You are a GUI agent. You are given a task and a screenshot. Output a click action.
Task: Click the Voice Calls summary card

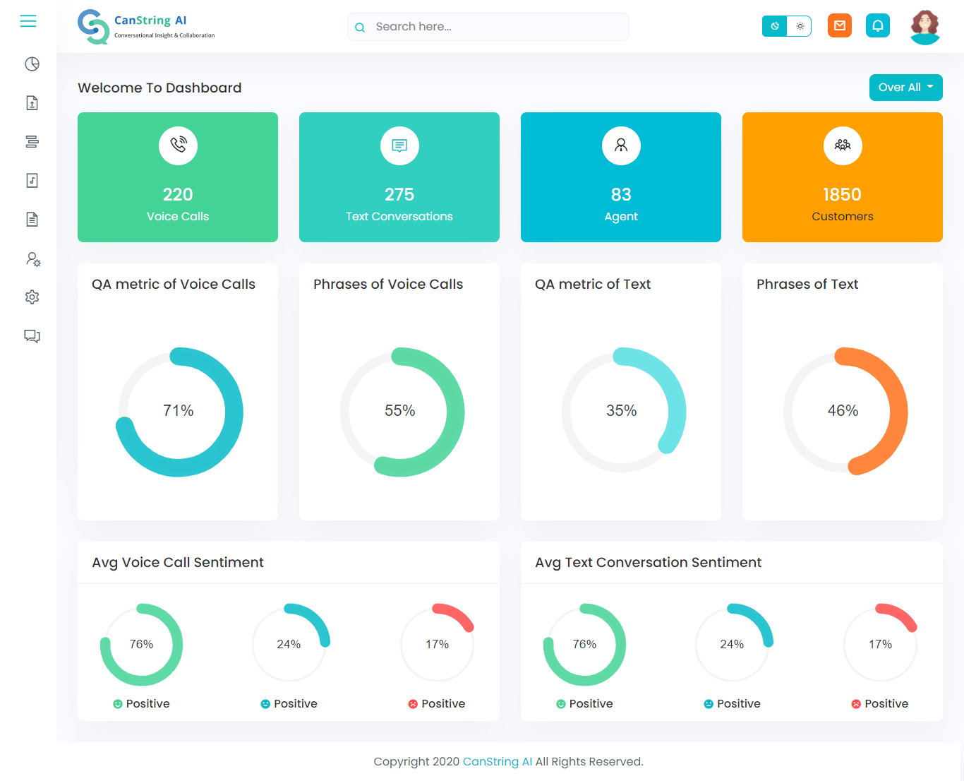tap(178, 177)
